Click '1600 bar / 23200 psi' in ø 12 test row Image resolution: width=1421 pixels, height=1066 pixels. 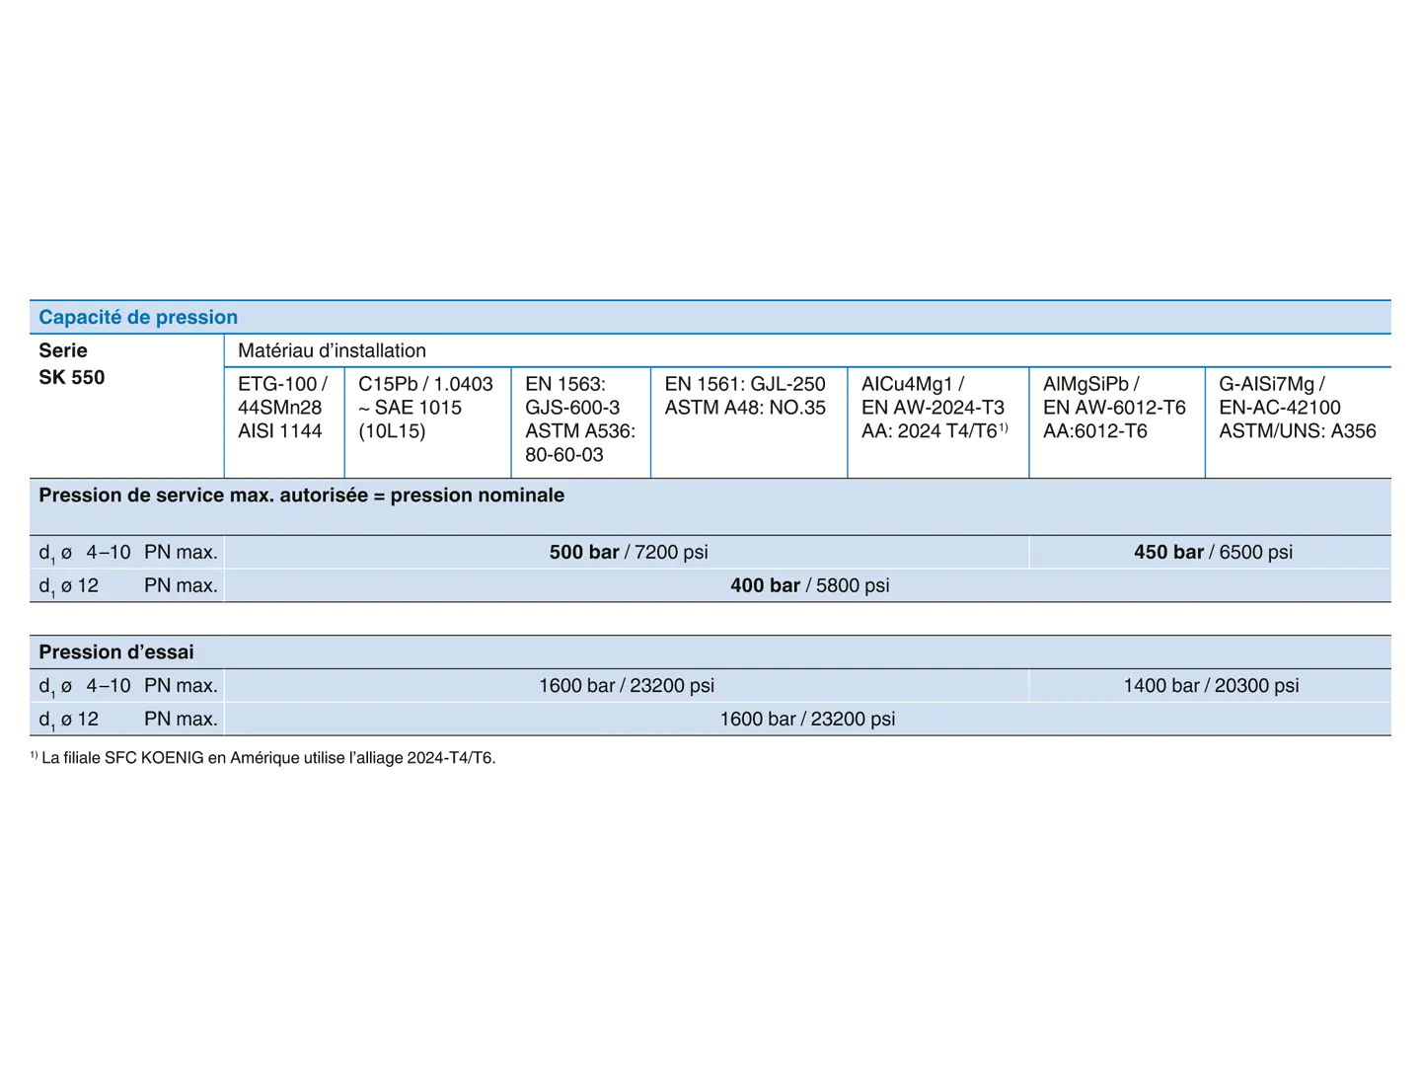pos(807,720)
